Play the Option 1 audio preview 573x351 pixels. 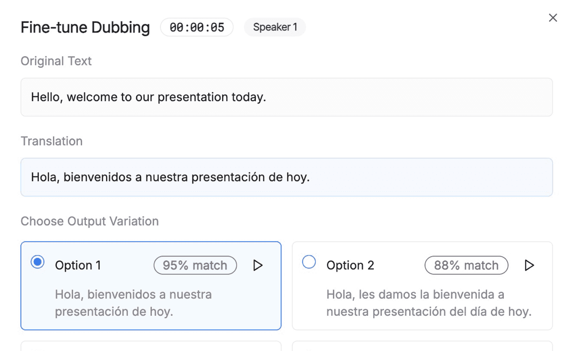coord(258,265)
